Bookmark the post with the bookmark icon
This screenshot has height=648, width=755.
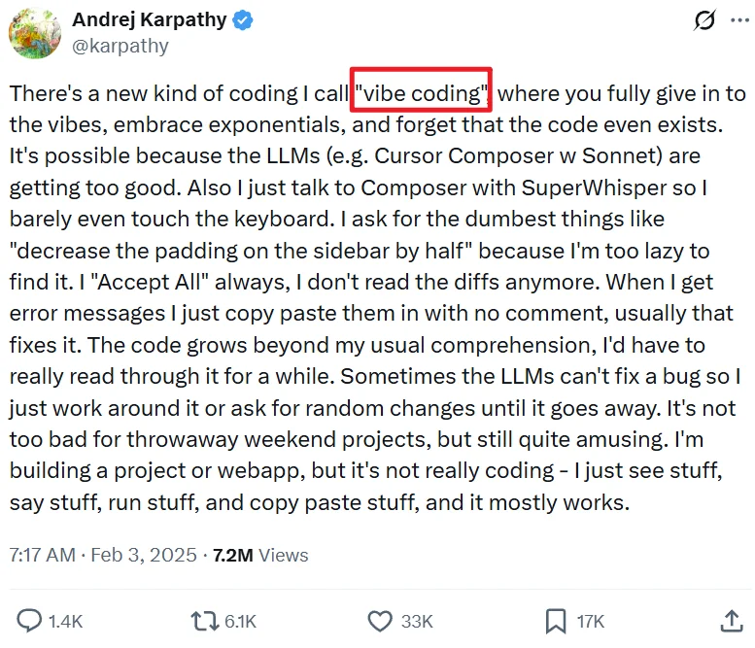tap(556, 621)
